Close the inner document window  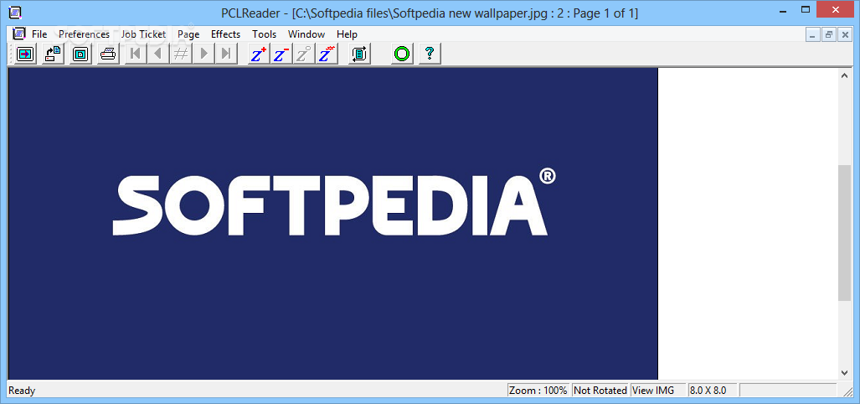click(x=844, y=34)
